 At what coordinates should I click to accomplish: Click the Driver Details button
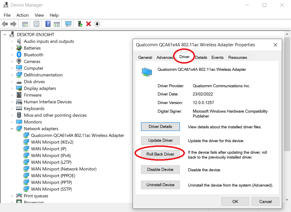[x=160, y=127]
